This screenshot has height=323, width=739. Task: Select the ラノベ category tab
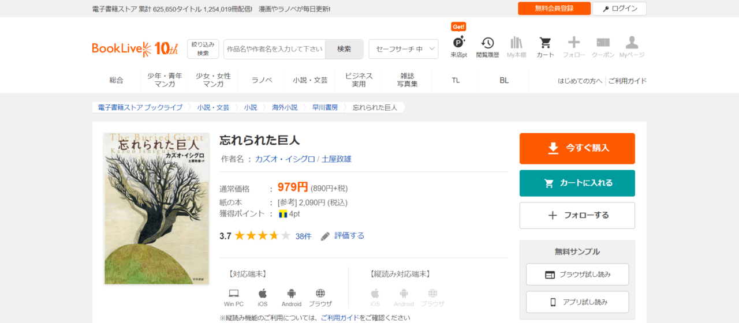(x=262, y=80)
